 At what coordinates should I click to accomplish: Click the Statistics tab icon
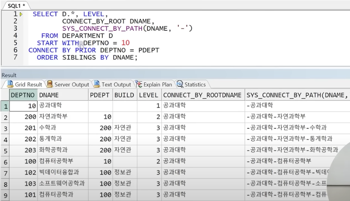[180, 84]
